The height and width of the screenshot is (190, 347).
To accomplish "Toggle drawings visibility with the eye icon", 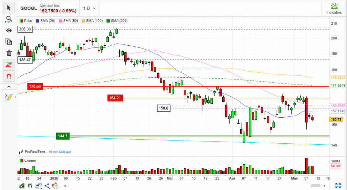I will tap(9, 30).
